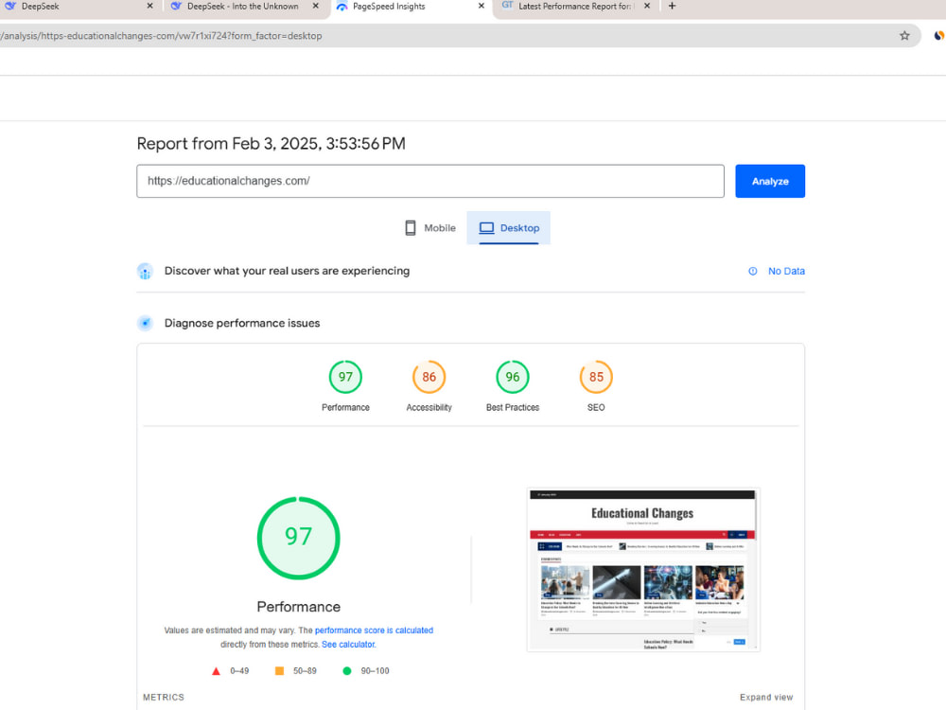This screenshot has width=946, height=710.
Task: Select the Desktop report tab
Action: coord(509,228)
